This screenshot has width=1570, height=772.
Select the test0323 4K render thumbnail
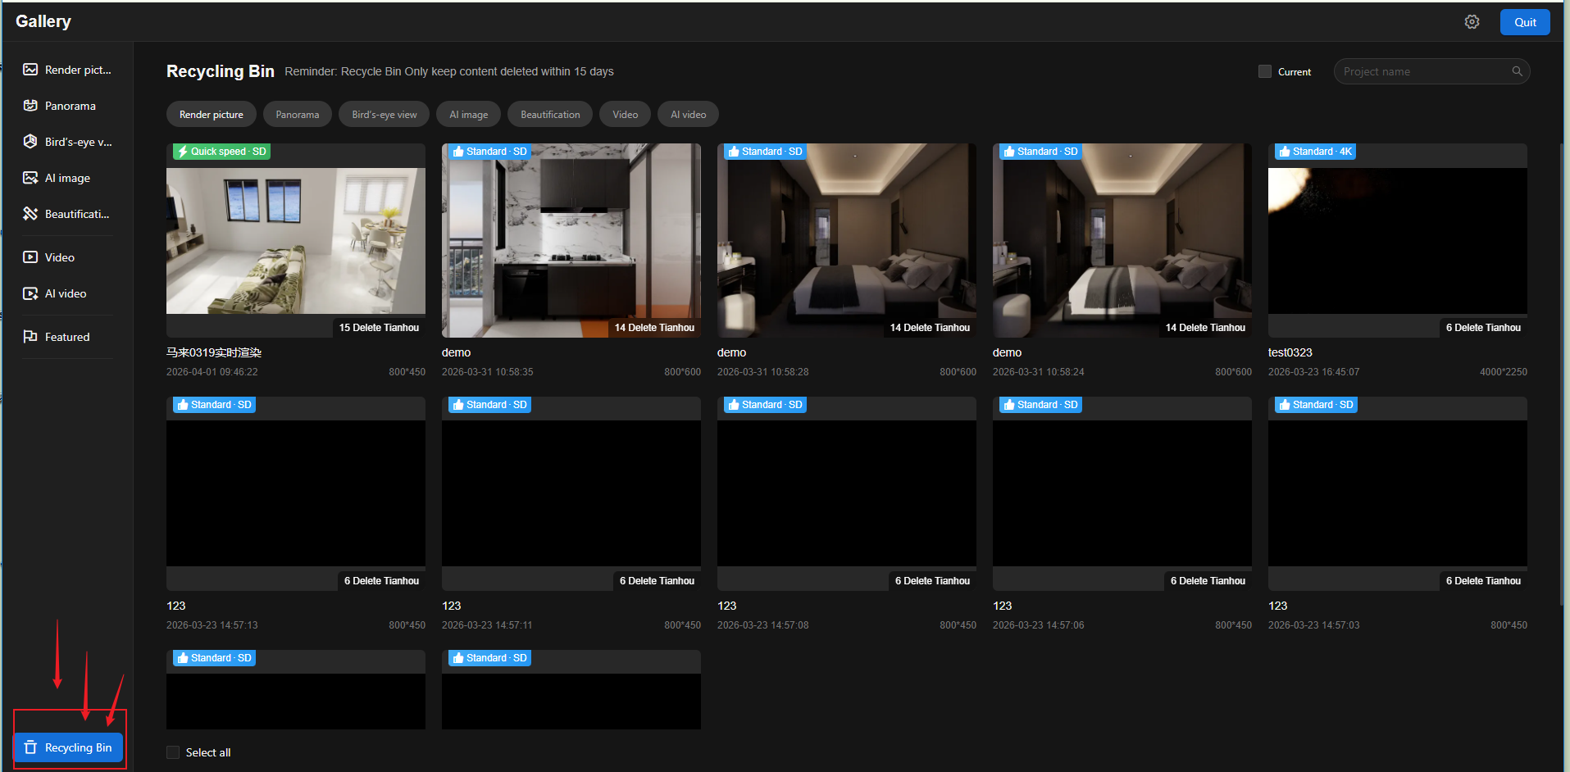(1397, 240)
